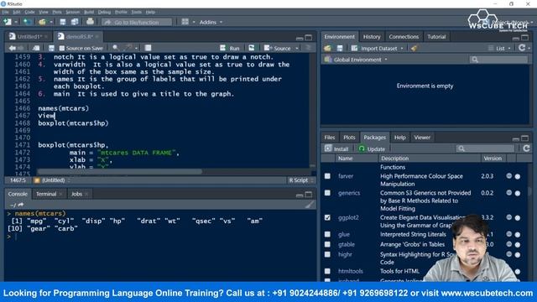537x302 pixels.
Task: Click the New File icon in main toolbar
Action: pyautogui.click(x=8, y=22)
